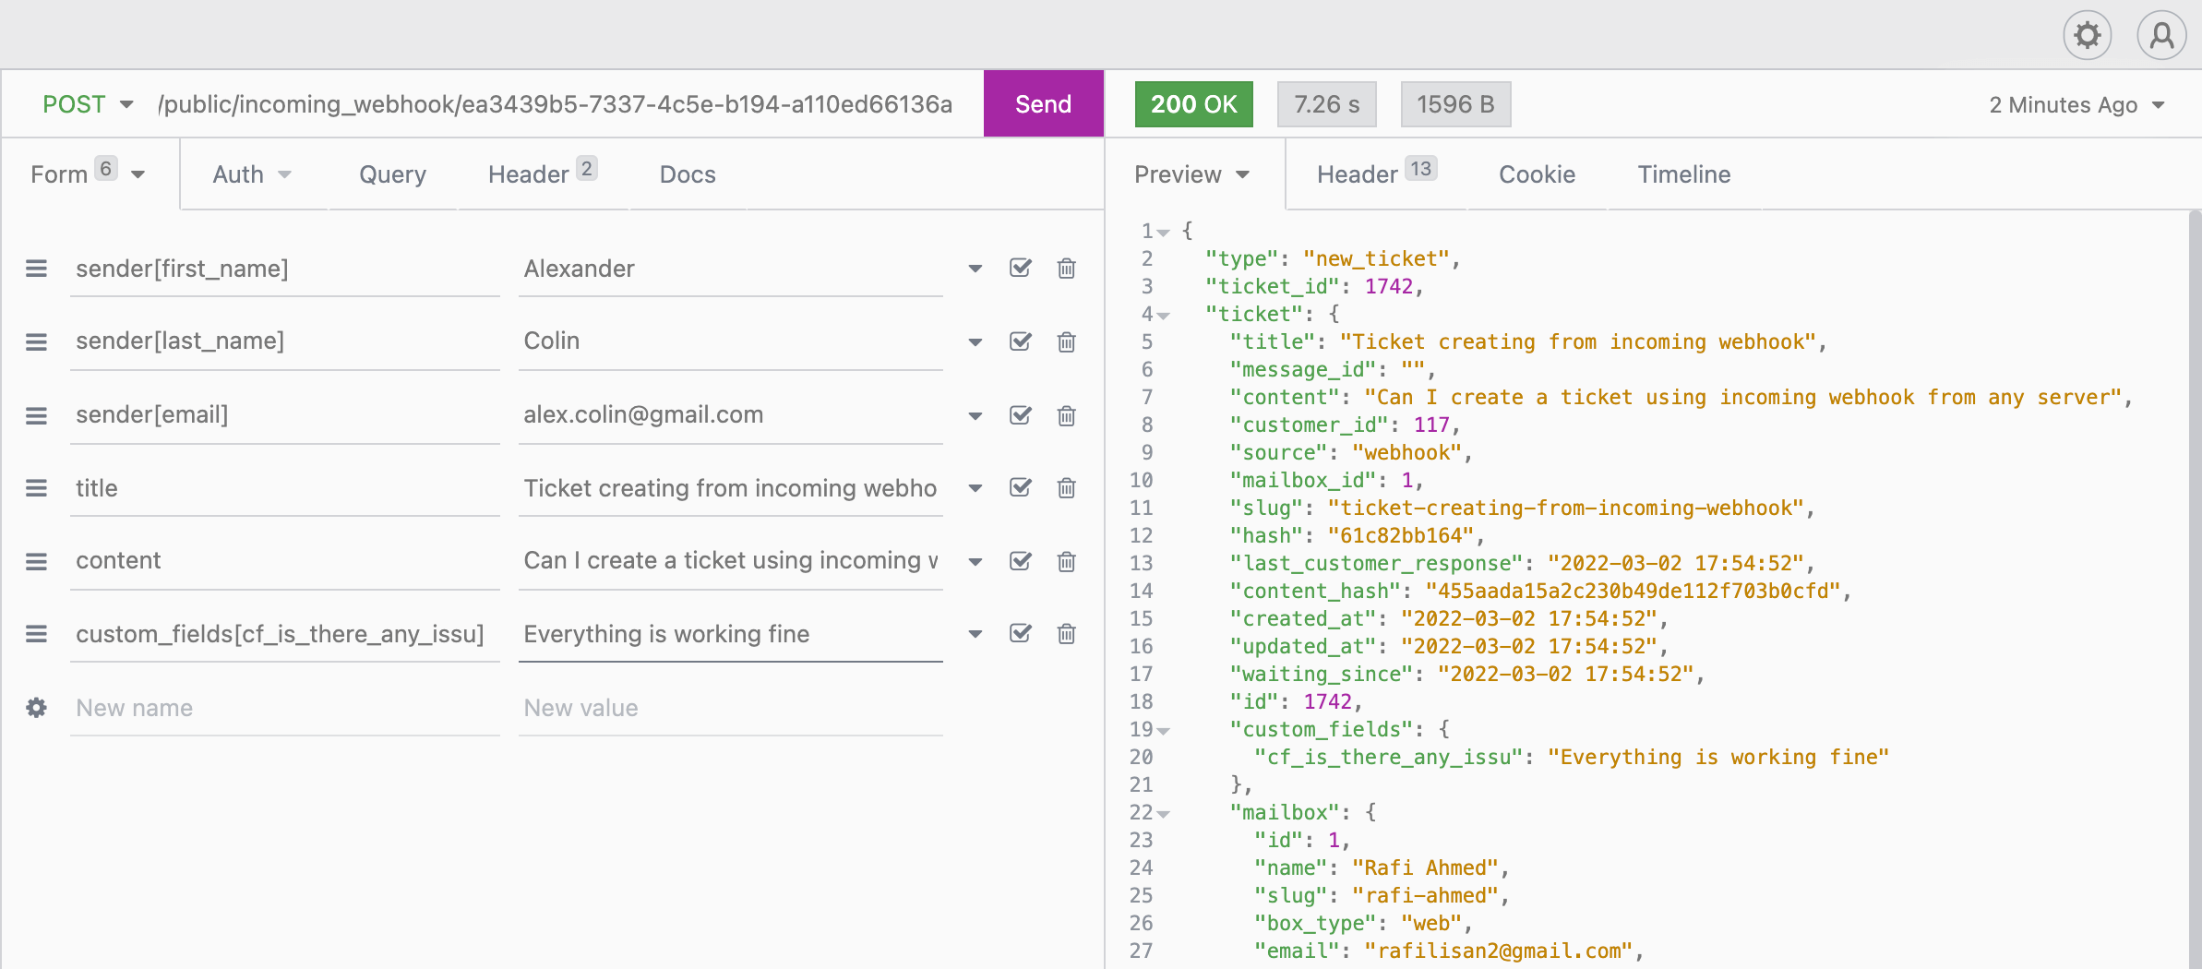Grab the drag handle for sender[email]
Viewport: 2202px width, 969px height.
coord(36,415)
